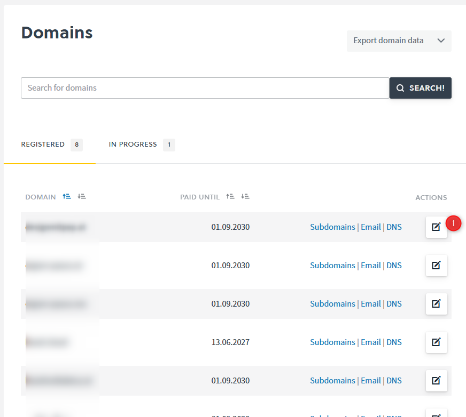Click edit icon in third domain row
The image size is (466, 417).
click(436, 304)
